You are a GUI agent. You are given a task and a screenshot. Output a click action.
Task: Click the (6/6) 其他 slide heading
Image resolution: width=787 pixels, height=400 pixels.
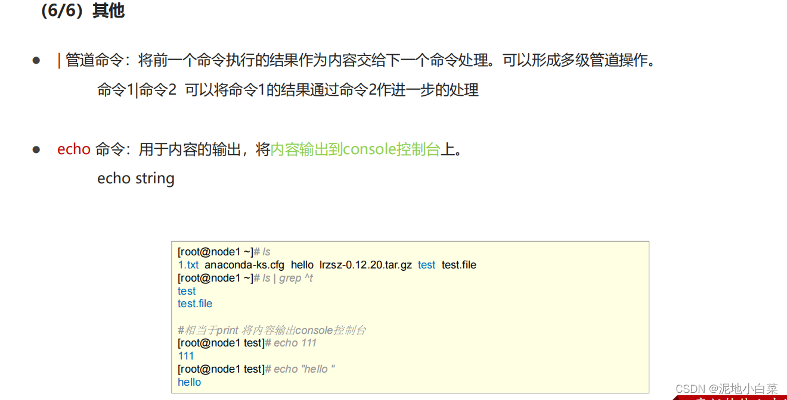pos(82,11)
